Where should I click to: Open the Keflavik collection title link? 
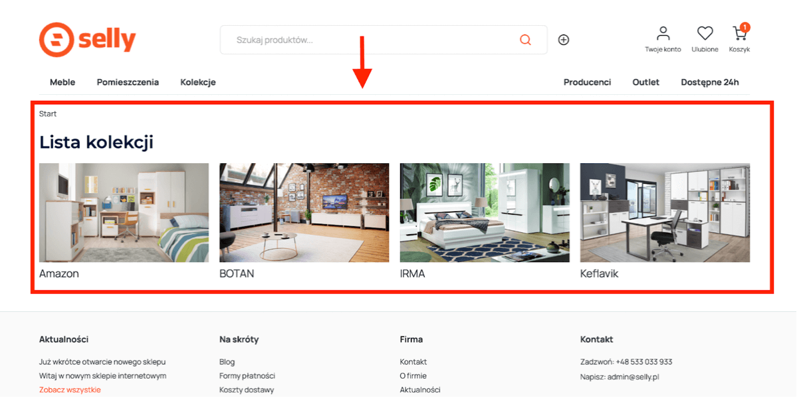point(599,273)
